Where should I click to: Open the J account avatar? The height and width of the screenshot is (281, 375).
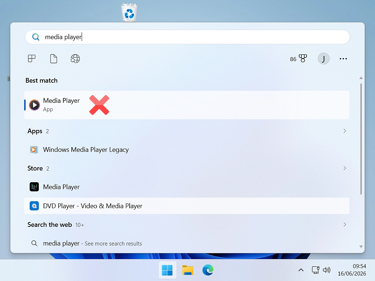323,59
